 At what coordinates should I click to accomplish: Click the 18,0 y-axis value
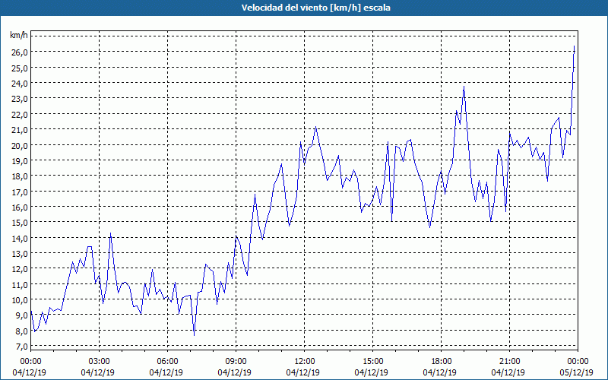[x=20, y=176]
